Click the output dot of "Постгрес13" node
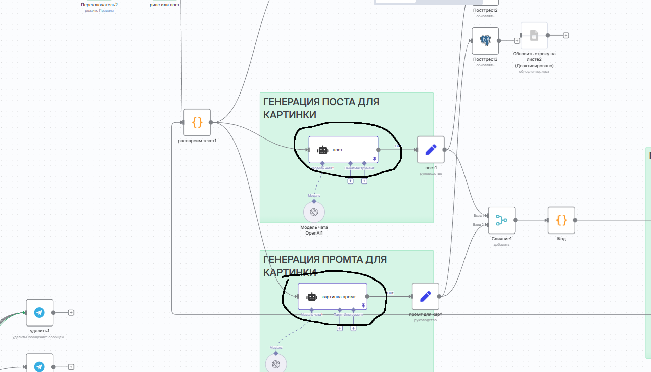 [x=499, y=41]
